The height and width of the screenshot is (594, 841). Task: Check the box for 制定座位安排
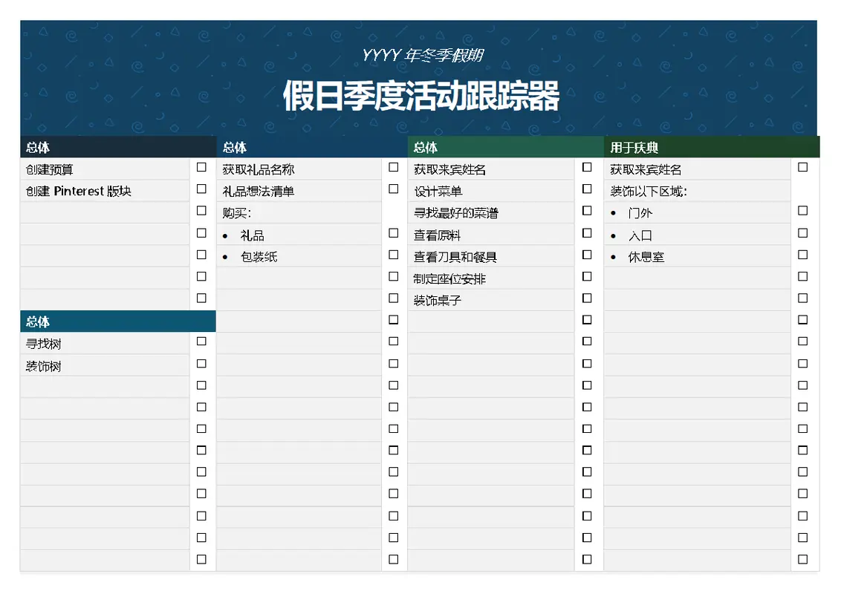(x=587, y=276)
